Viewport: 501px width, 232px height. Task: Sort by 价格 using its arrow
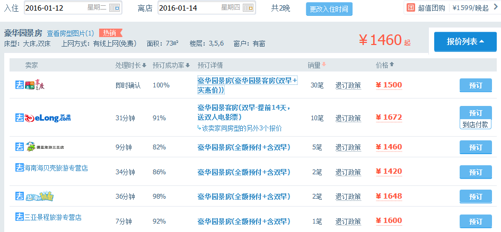click(x=392, y=65)
